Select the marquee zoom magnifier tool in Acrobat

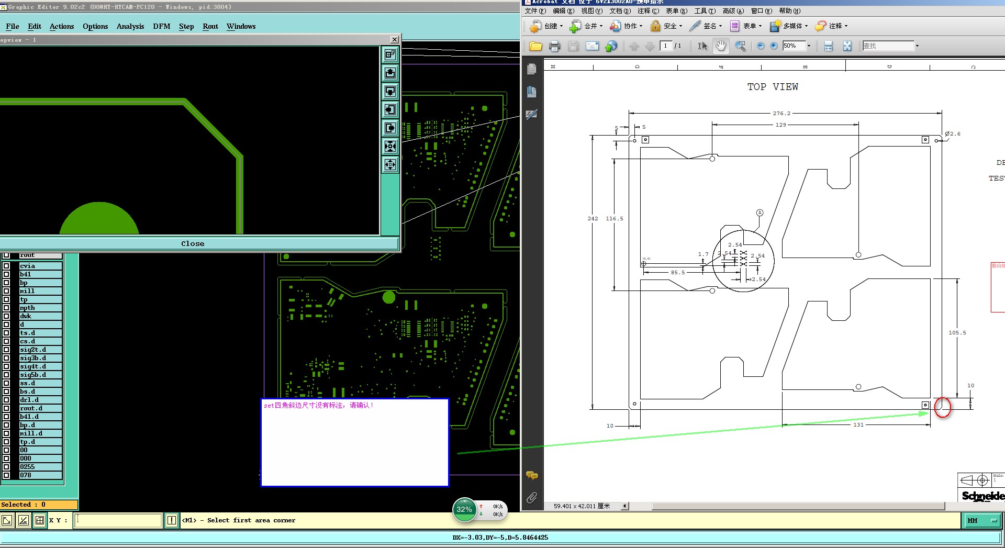pos(740,46)
